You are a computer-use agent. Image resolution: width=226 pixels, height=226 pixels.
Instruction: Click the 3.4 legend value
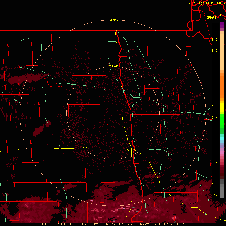click(x=215, y=118)
